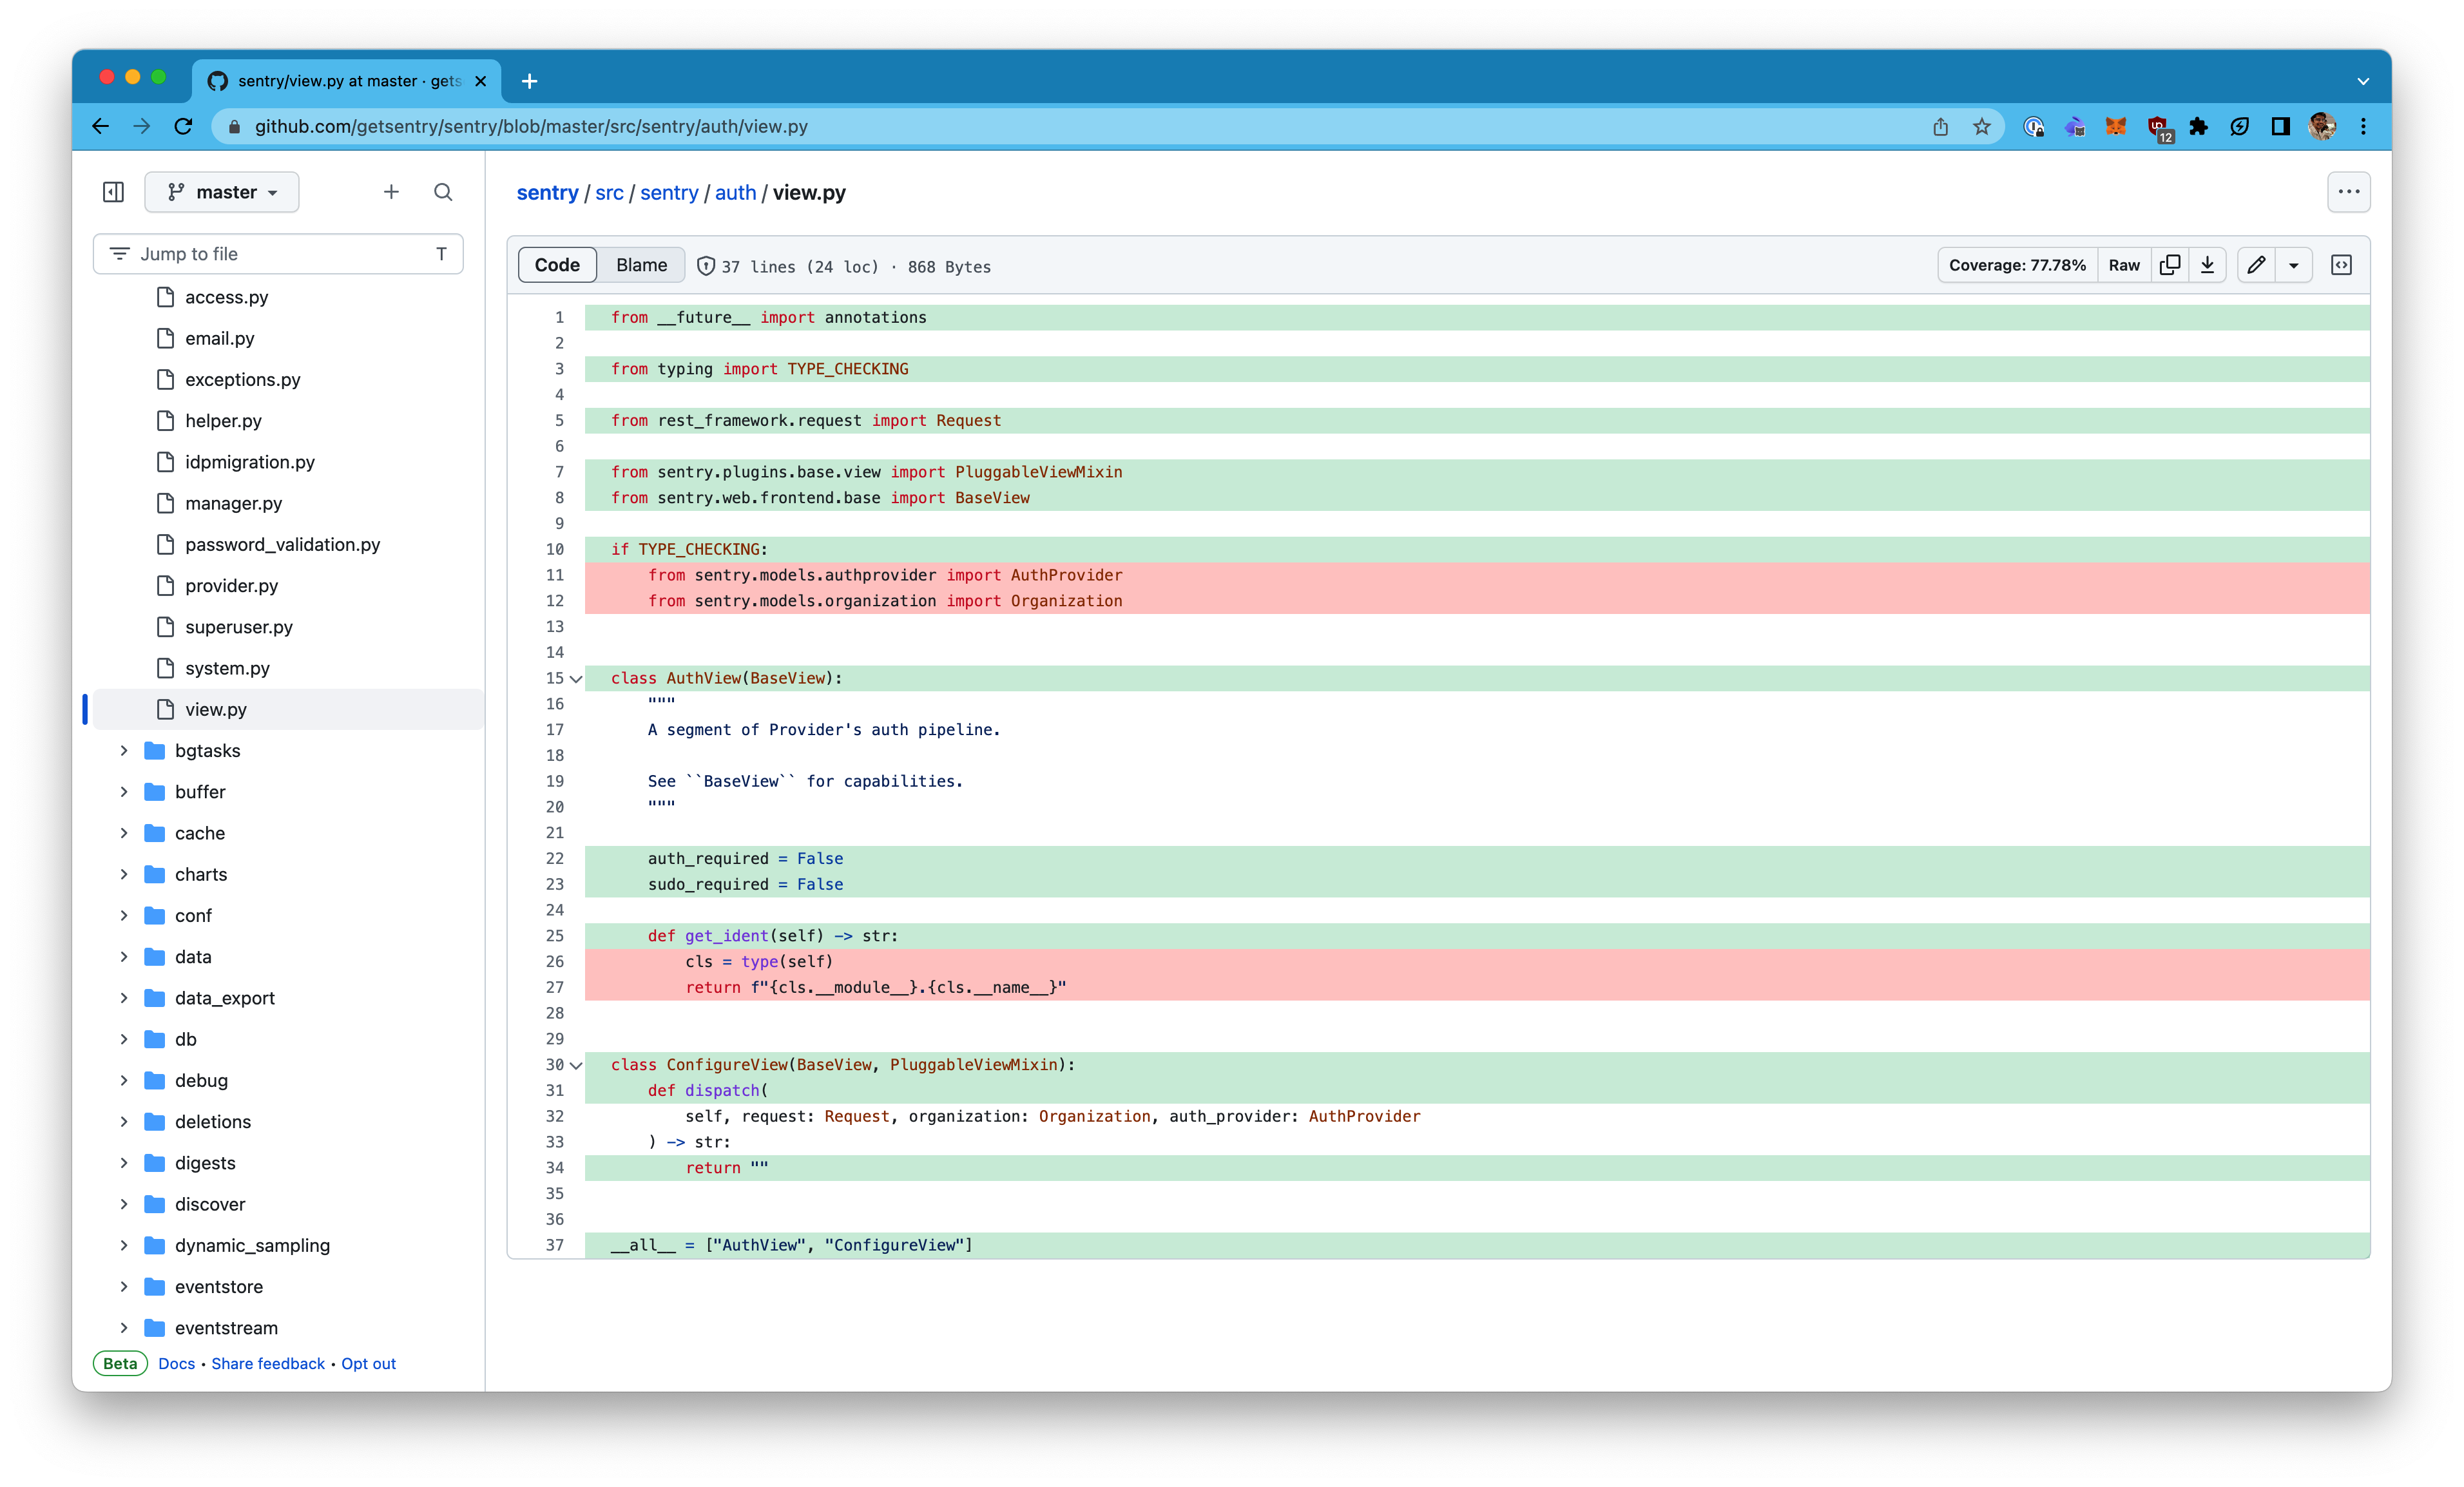The width and height of the screenshot is (2464, 1487).
Task: Open manager.py in file tree
Action: 233,503
